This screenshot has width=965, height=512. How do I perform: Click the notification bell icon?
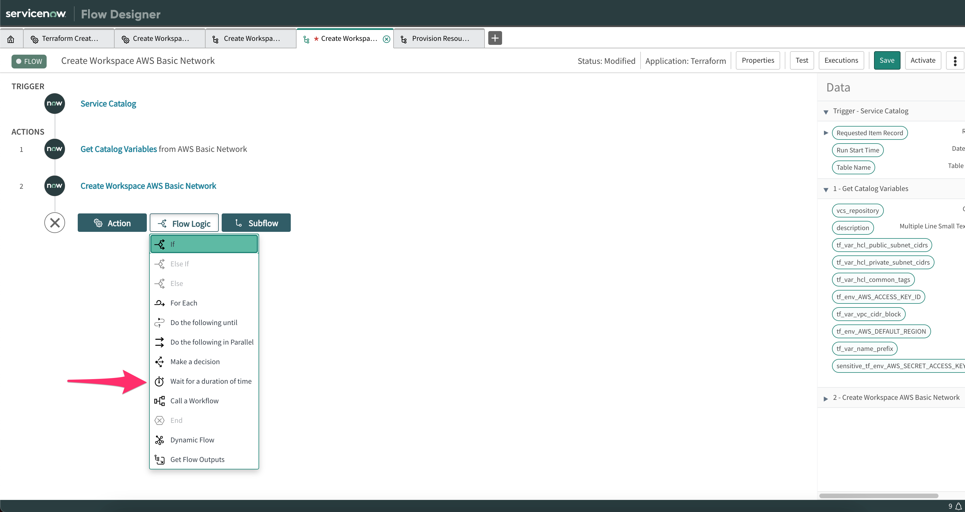959,506
